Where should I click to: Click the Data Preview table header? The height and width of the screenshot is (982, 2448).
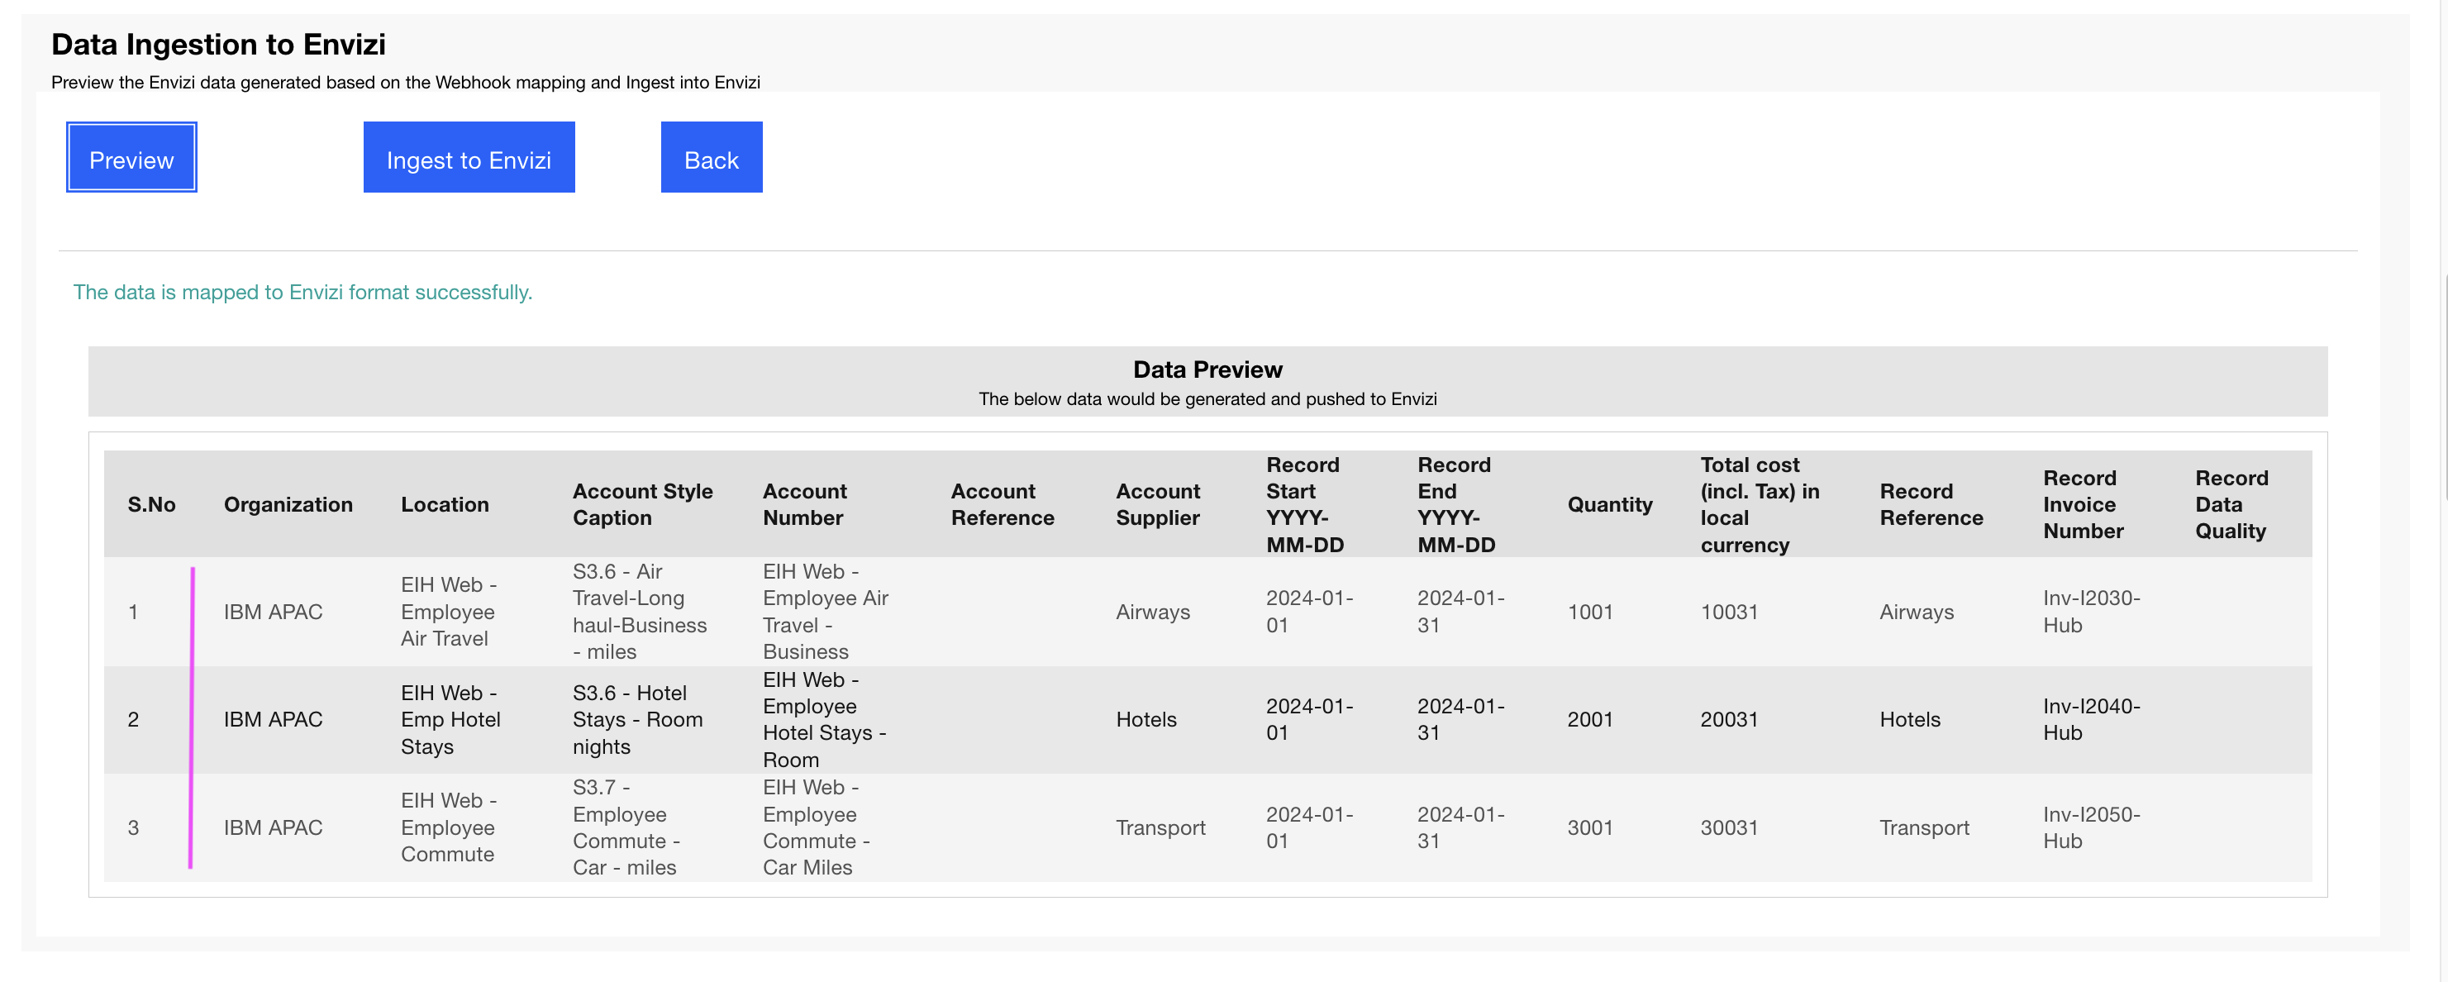click(x=1207, y=369)
